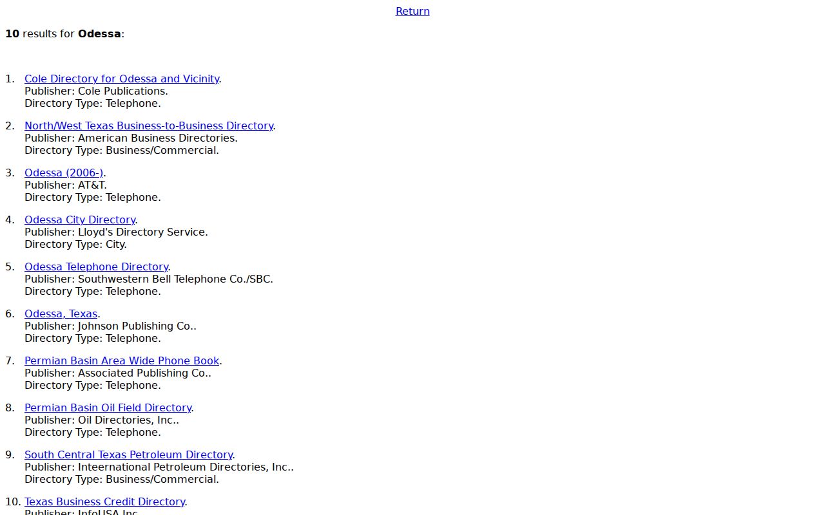Open South Central Texas Petroleum Directory
The height and width of the screenshot is (515, 825).
pyautogui.click(x=128, y=454)
